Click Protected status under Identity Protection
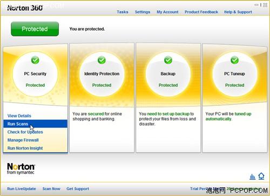Viewport: 270px width, 196px height. pos(102,85)
